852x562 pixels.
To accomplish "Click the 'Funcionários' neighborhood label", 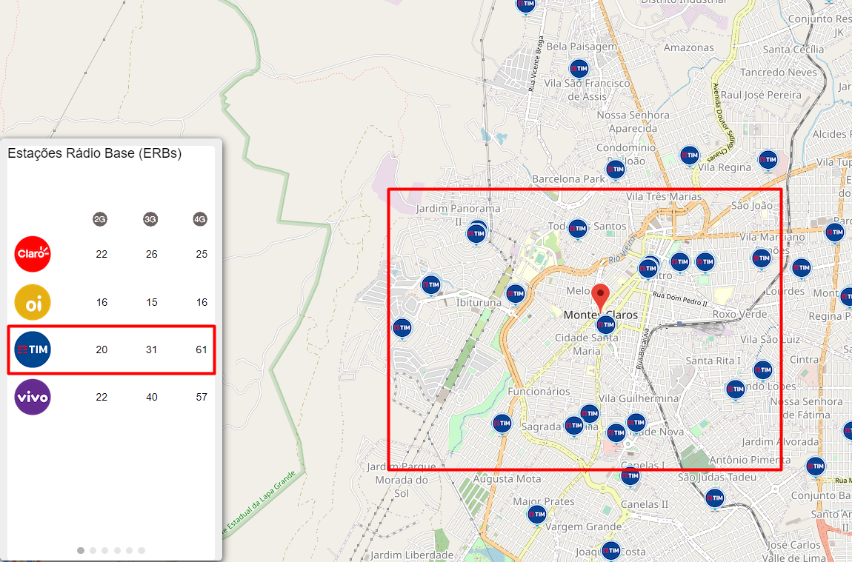I will 539,391.
